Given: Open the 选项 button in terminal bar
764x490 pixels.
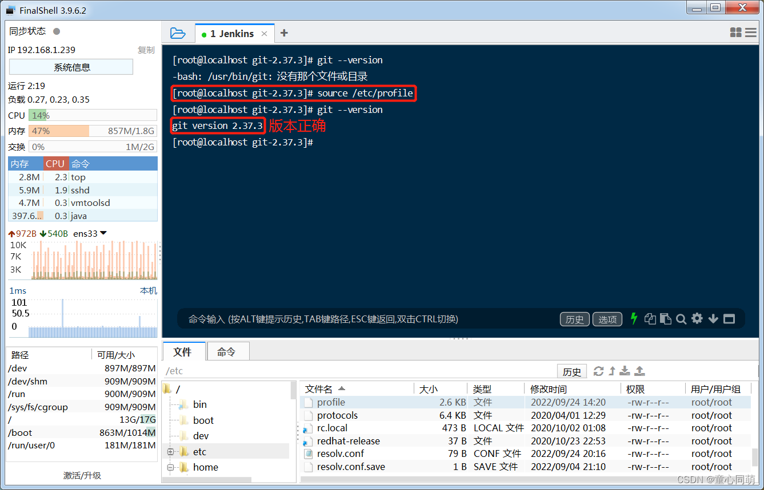Looking at the screenshot, I should coord(607,319).
